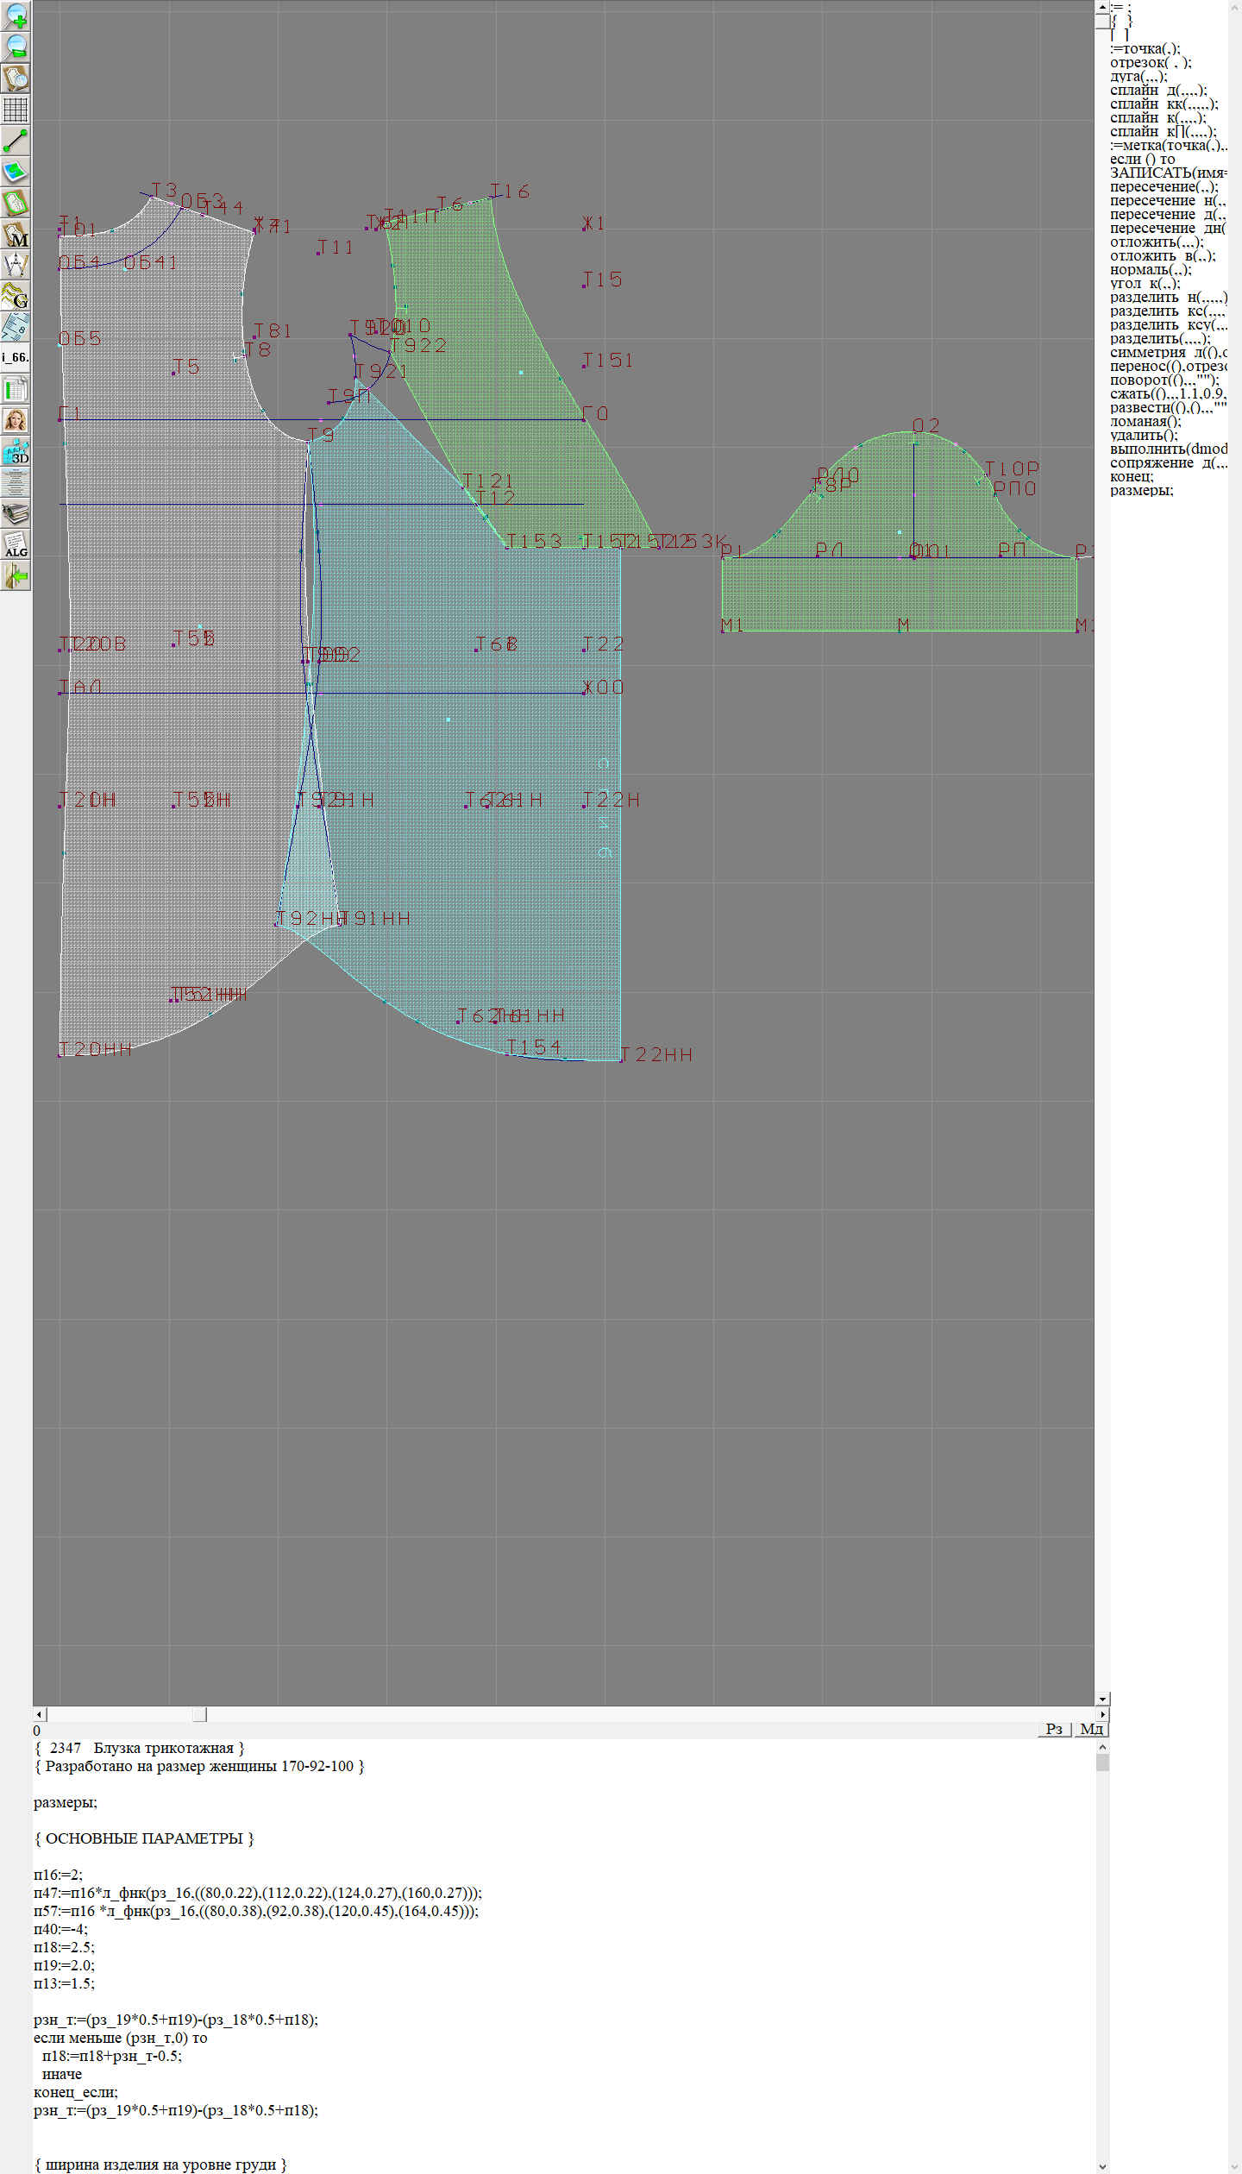
Task: Click the code editor scroll-up arrow
Action: [x=1101, y=1747]
